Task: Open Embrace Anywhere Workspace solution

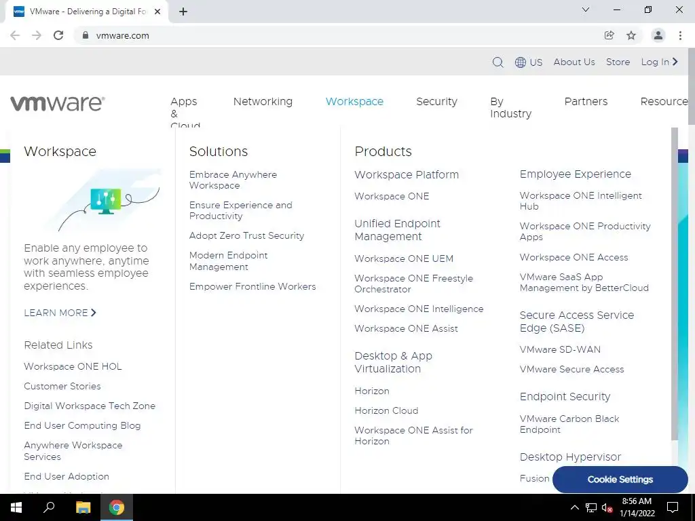Action: point(233,180)
